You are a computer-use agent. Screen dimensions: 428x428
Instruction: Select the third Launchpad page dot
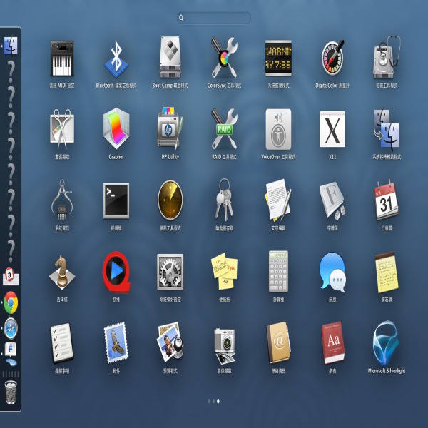click(218, 401)
